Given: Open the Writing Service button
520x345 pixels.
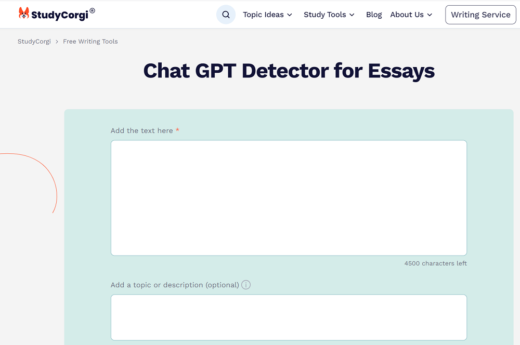Looking at the screenshot, I should pyautogui.click(x=480, y=15).
